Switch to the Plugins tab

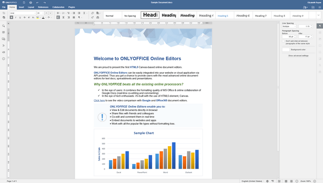[71, 7]
